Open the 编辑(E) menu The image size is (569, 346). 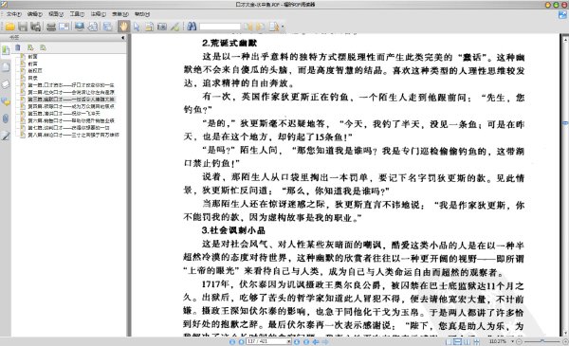tap(34, 14)
